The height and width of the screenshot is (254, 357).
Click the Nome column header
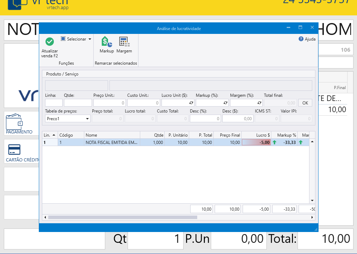point(112,135)
